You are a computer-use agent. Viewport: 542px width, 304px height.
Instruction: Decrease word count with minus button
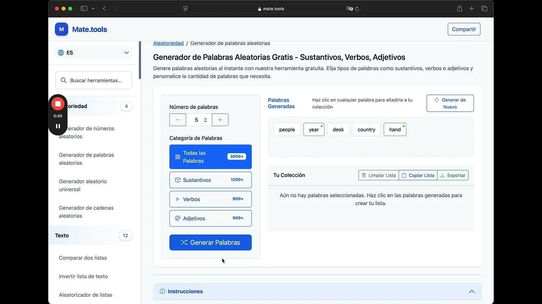[178, 120]
